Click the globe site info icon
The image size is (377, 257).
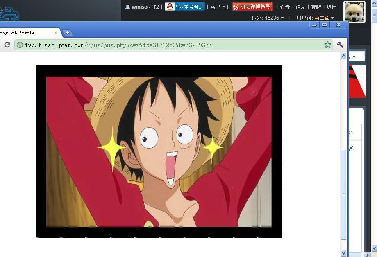click(20, 45)
